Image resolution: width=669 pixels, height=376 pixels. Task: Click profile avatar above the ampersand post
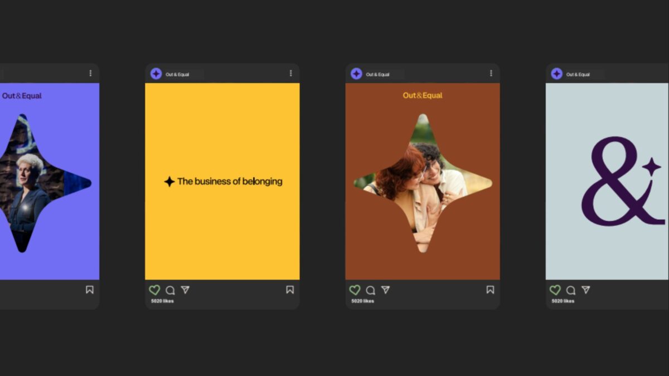pos(556,74)
